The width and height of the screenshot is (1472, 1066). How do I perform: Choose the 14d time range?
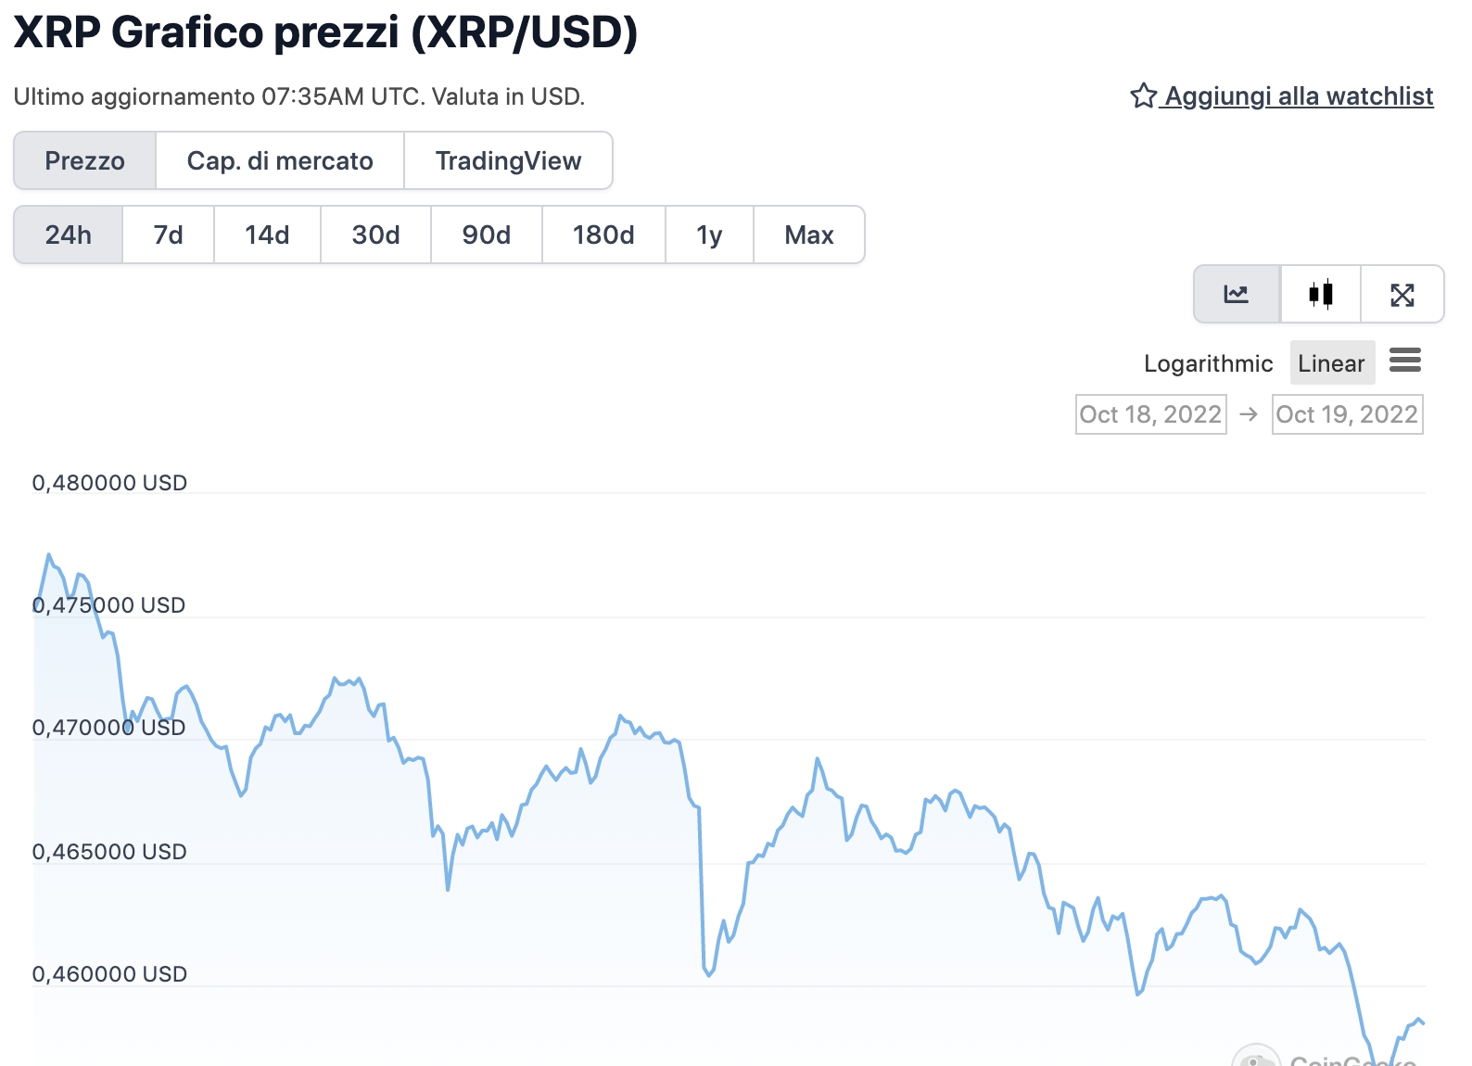267,235
